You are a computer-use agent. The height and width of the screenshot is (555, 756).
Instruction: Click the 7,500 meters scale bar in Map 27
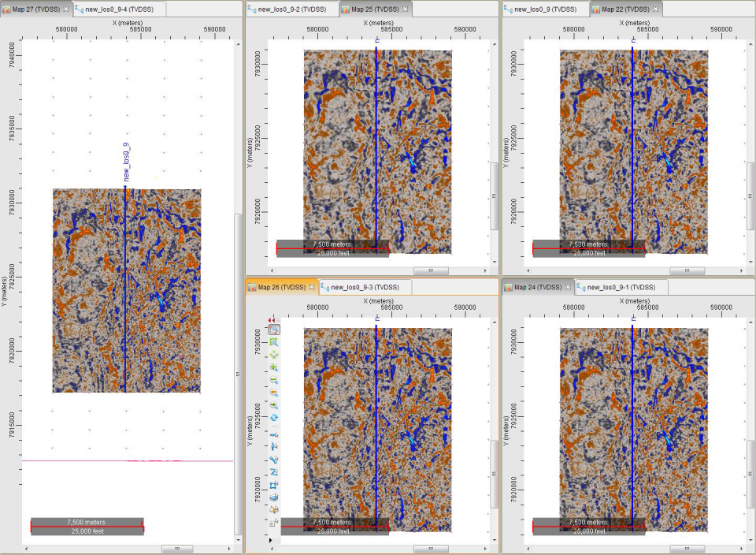pos(87,527)
